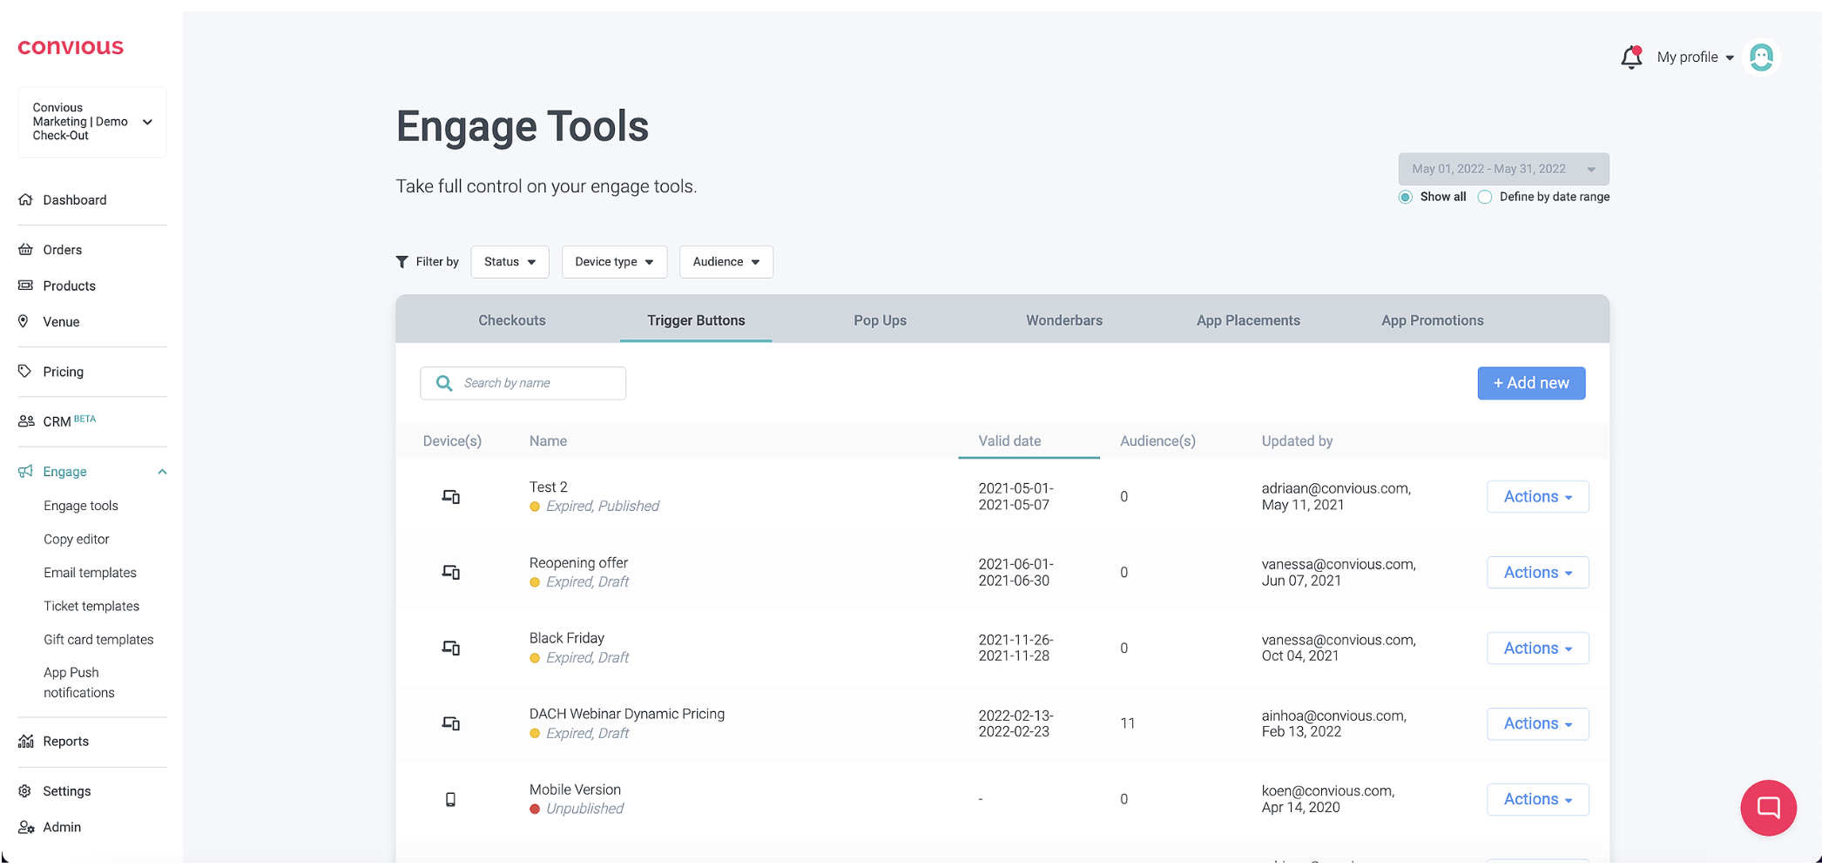The image size is (1822, 867).
Task: Expand the Audience filter dropdown
Action: point(725,262)
